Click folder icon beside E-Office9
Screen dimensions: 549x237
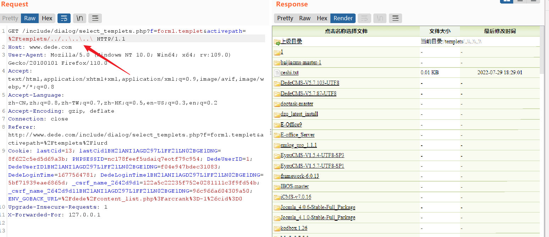click(277, 125)
